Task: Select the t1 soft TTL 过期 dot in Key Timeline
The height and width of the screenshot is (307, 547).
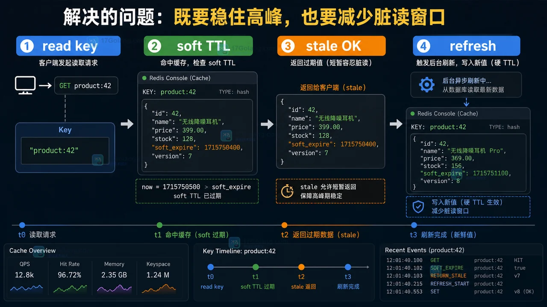Action: 256,267
